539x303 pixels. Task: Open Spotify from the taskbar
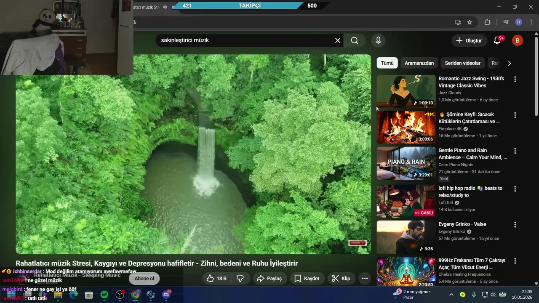tap(104, 295)
